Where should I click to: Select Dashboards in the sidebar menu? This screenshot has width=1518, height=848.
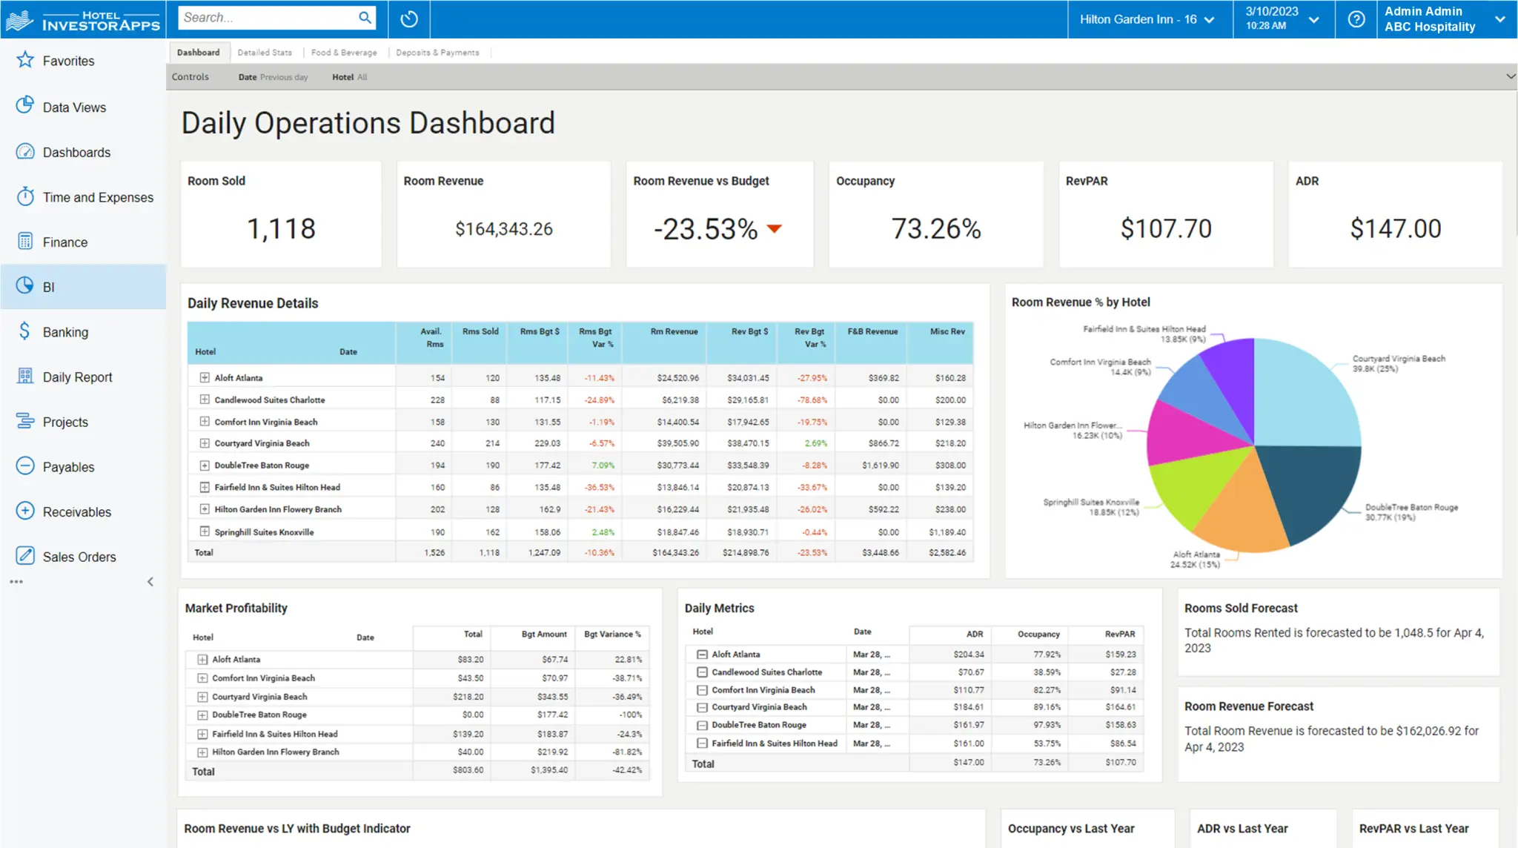pos(76,152)
